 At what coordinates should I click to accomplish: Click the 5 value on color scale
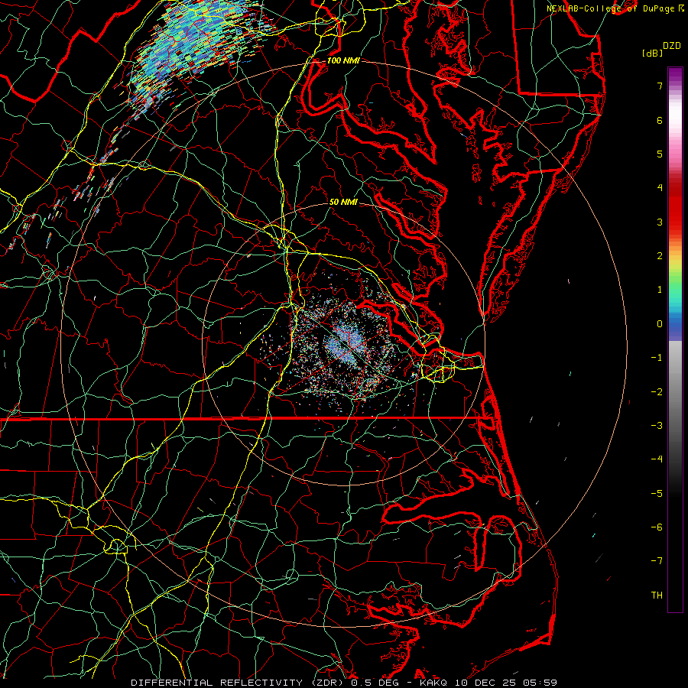(660, 154)
